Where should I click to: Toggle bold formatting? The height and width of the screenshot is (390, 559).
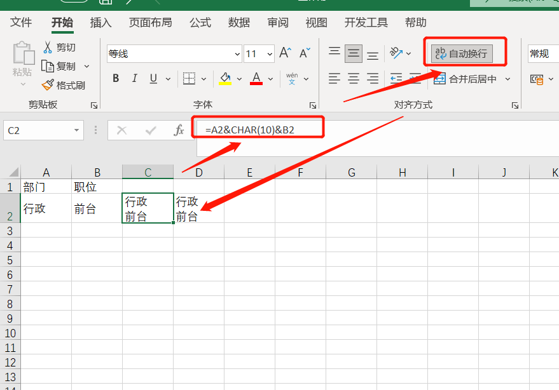pos(115,78)
